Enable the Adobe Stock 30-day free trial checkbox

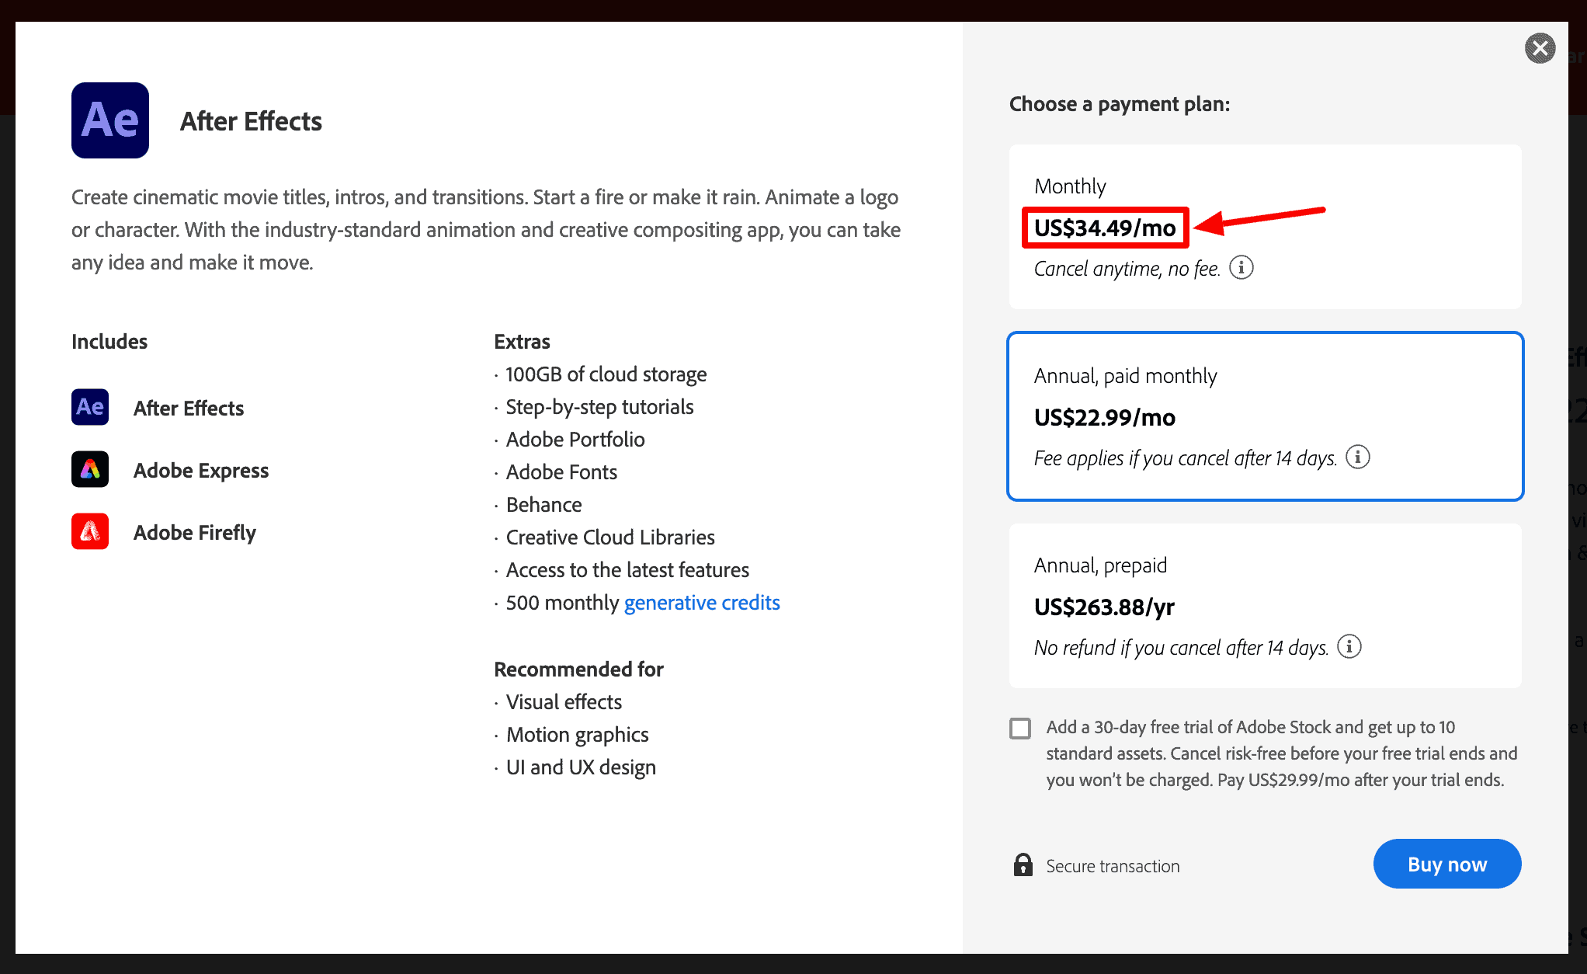click(1020, 728)
